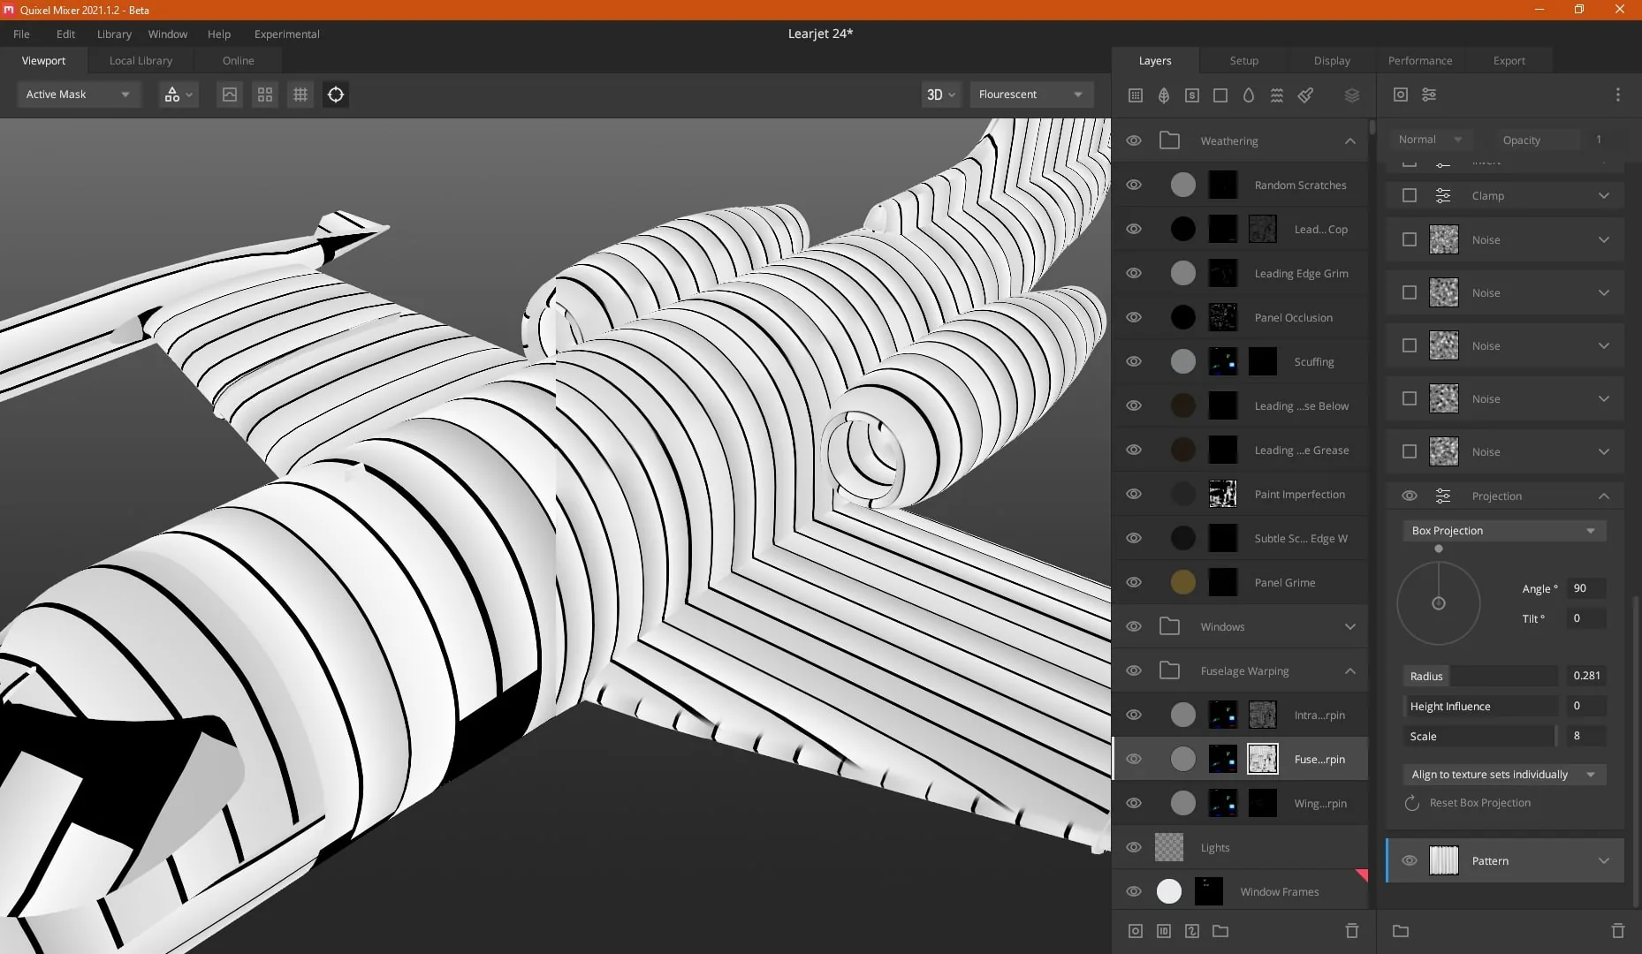This screenshot has height=954, width=1642.
Task: Toggle the viewport grid icon
Action: [300, 95]
